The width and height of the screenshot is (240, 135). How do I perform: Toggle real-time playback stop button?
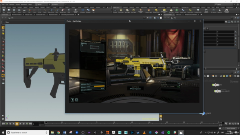coord(17,124)
